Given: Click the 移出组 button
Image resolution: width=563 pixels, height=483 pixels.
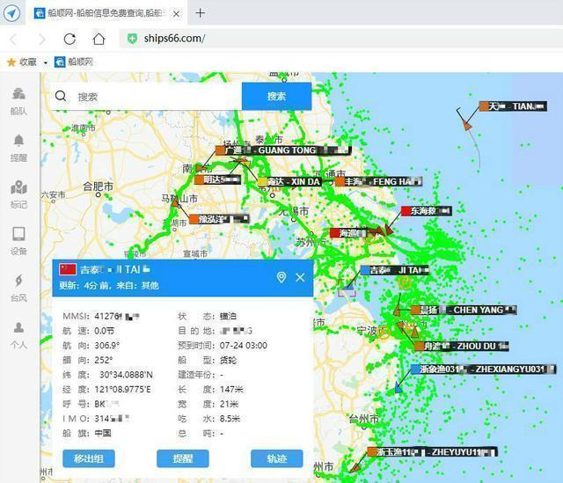Looking at the screenshot, I should [89, 458].
